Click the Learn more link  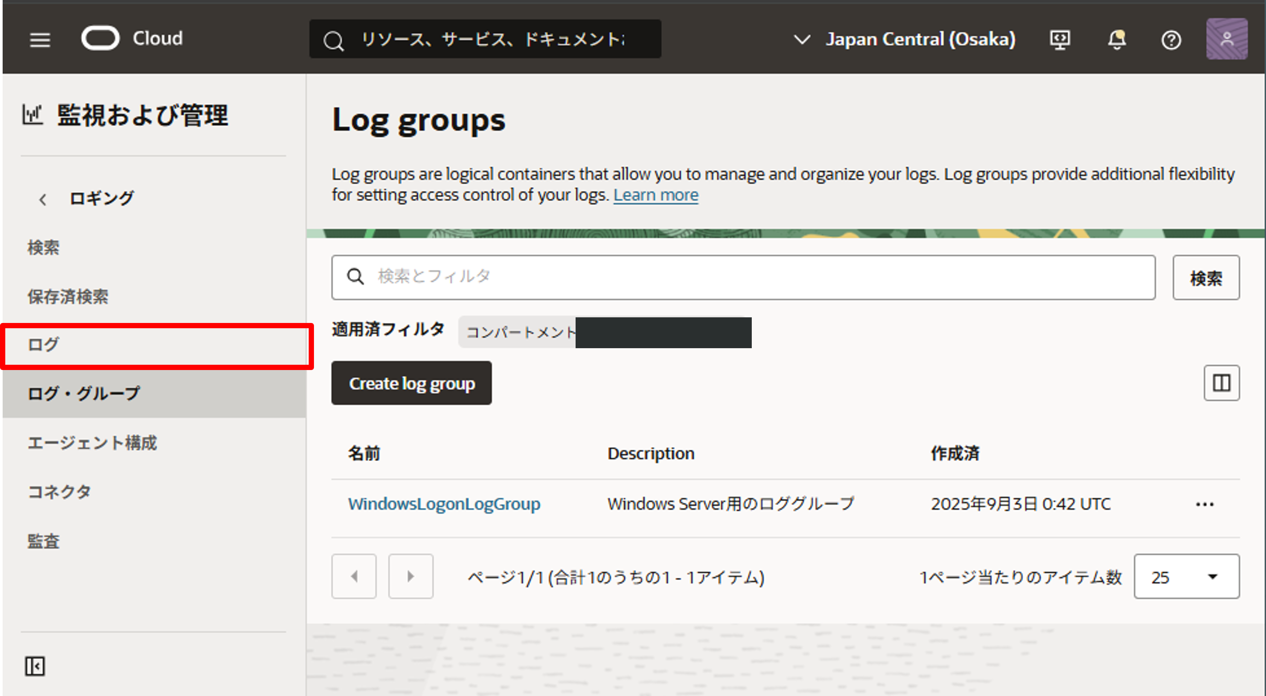click(656, 195)
